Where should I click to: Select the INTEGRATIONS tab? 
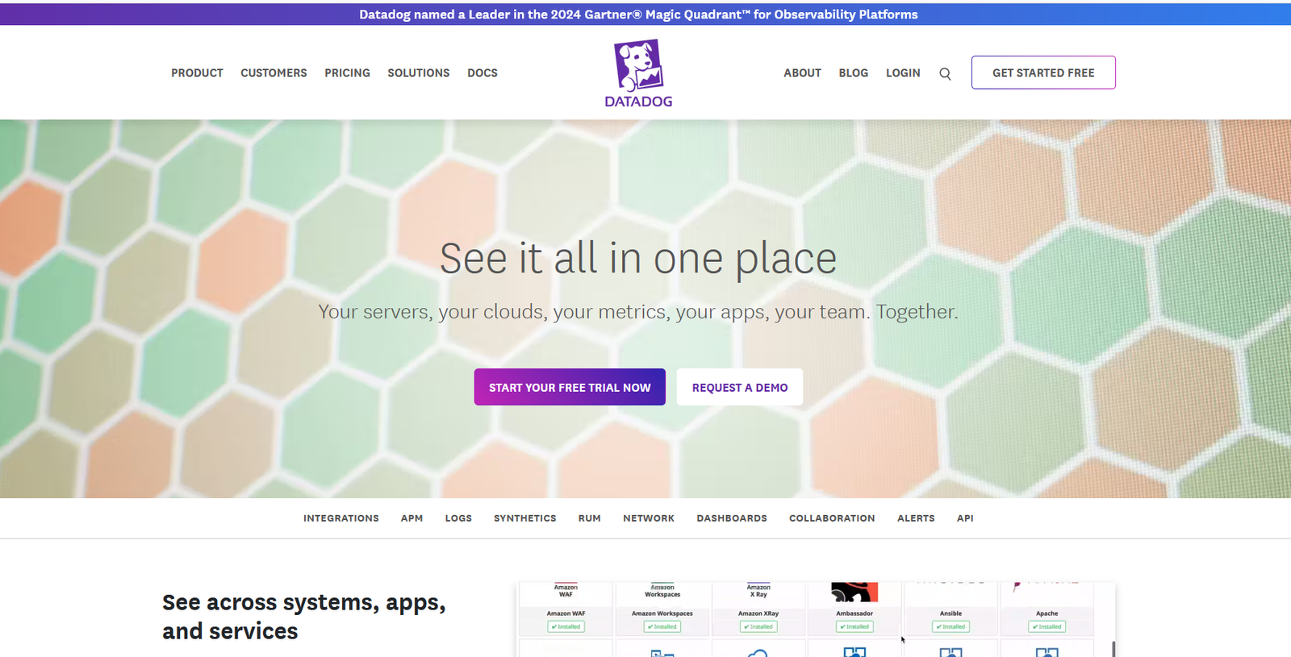coord(341,518)
